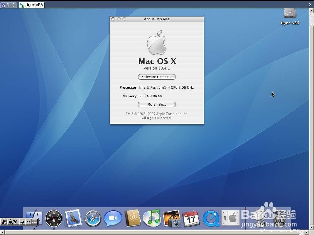Click the About This Mac title bar
This screenshot has width=314, height=235.
157,19
